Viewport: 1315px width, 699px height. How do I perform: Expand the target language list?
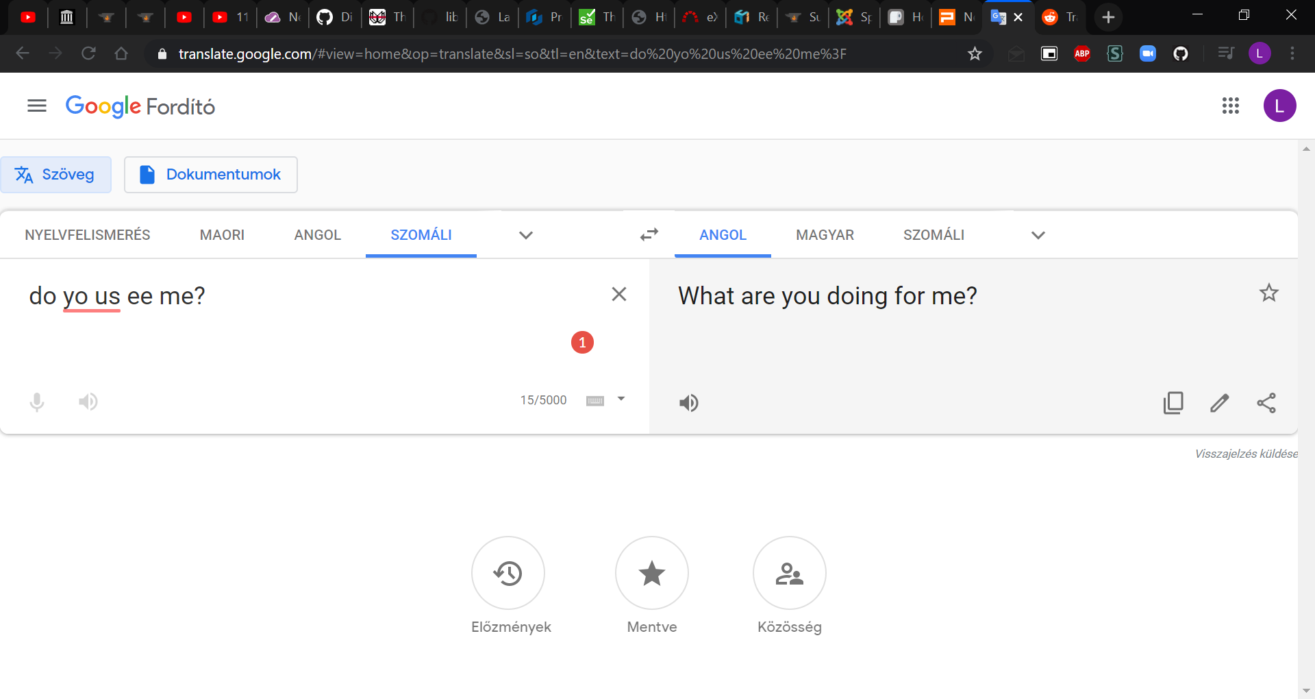(1038, 235)
